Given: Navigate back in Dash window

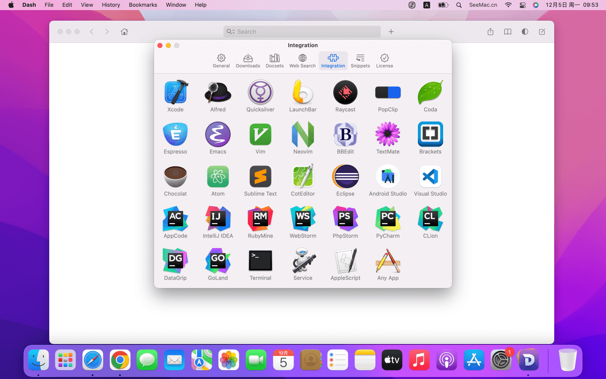Looking at the screenshot, I should [x=92, y=32].
